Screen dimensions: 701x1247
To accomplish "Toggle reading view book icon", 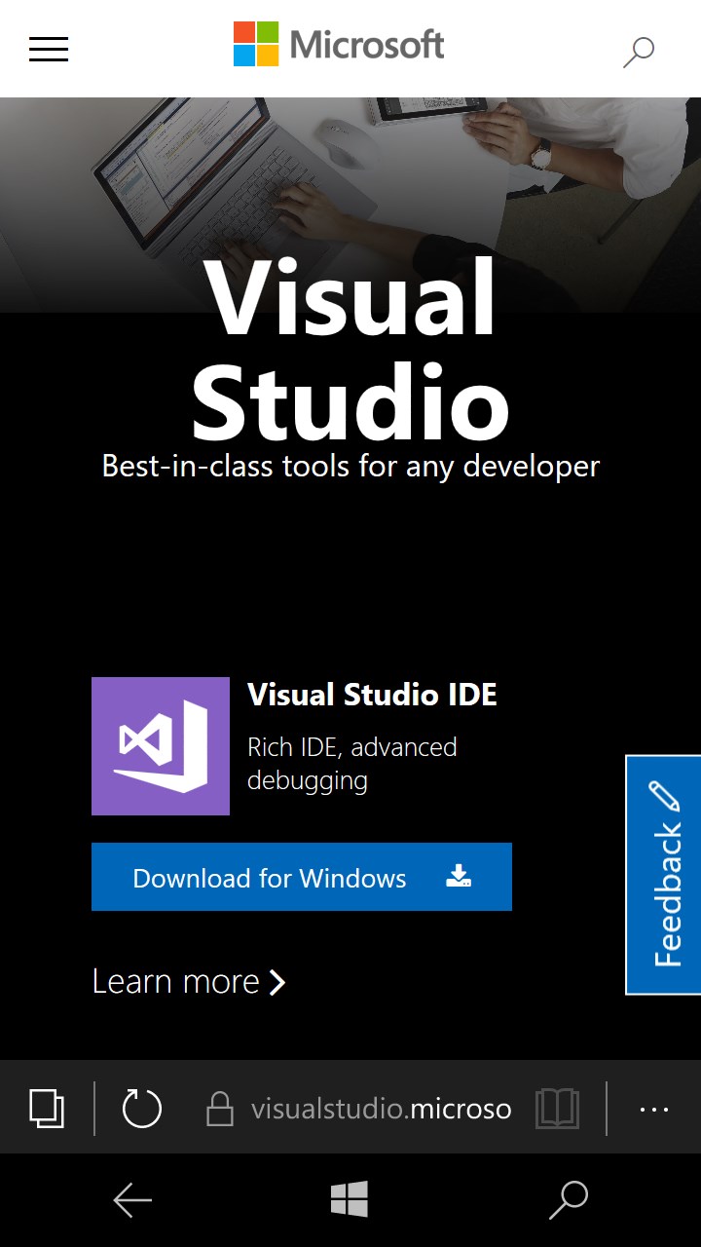I will pos(557,1109).
